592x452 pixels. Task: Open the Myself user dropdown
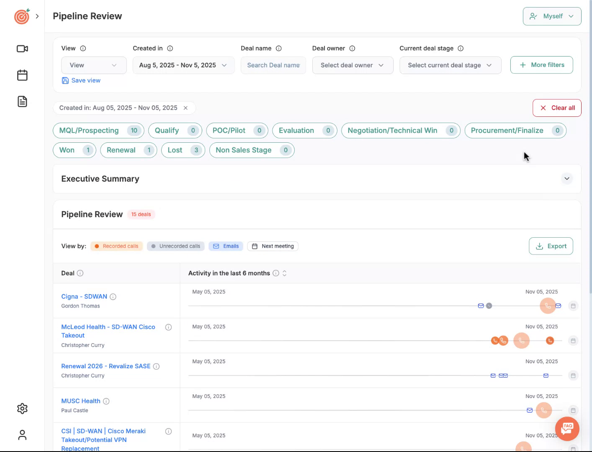pyautogui.click(x=552, y=16)
